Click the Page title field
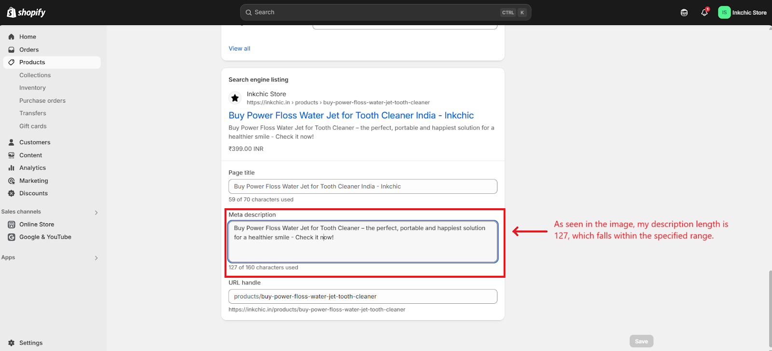Image resolution: width=772 pixels, height=351 pixels. 363,187
